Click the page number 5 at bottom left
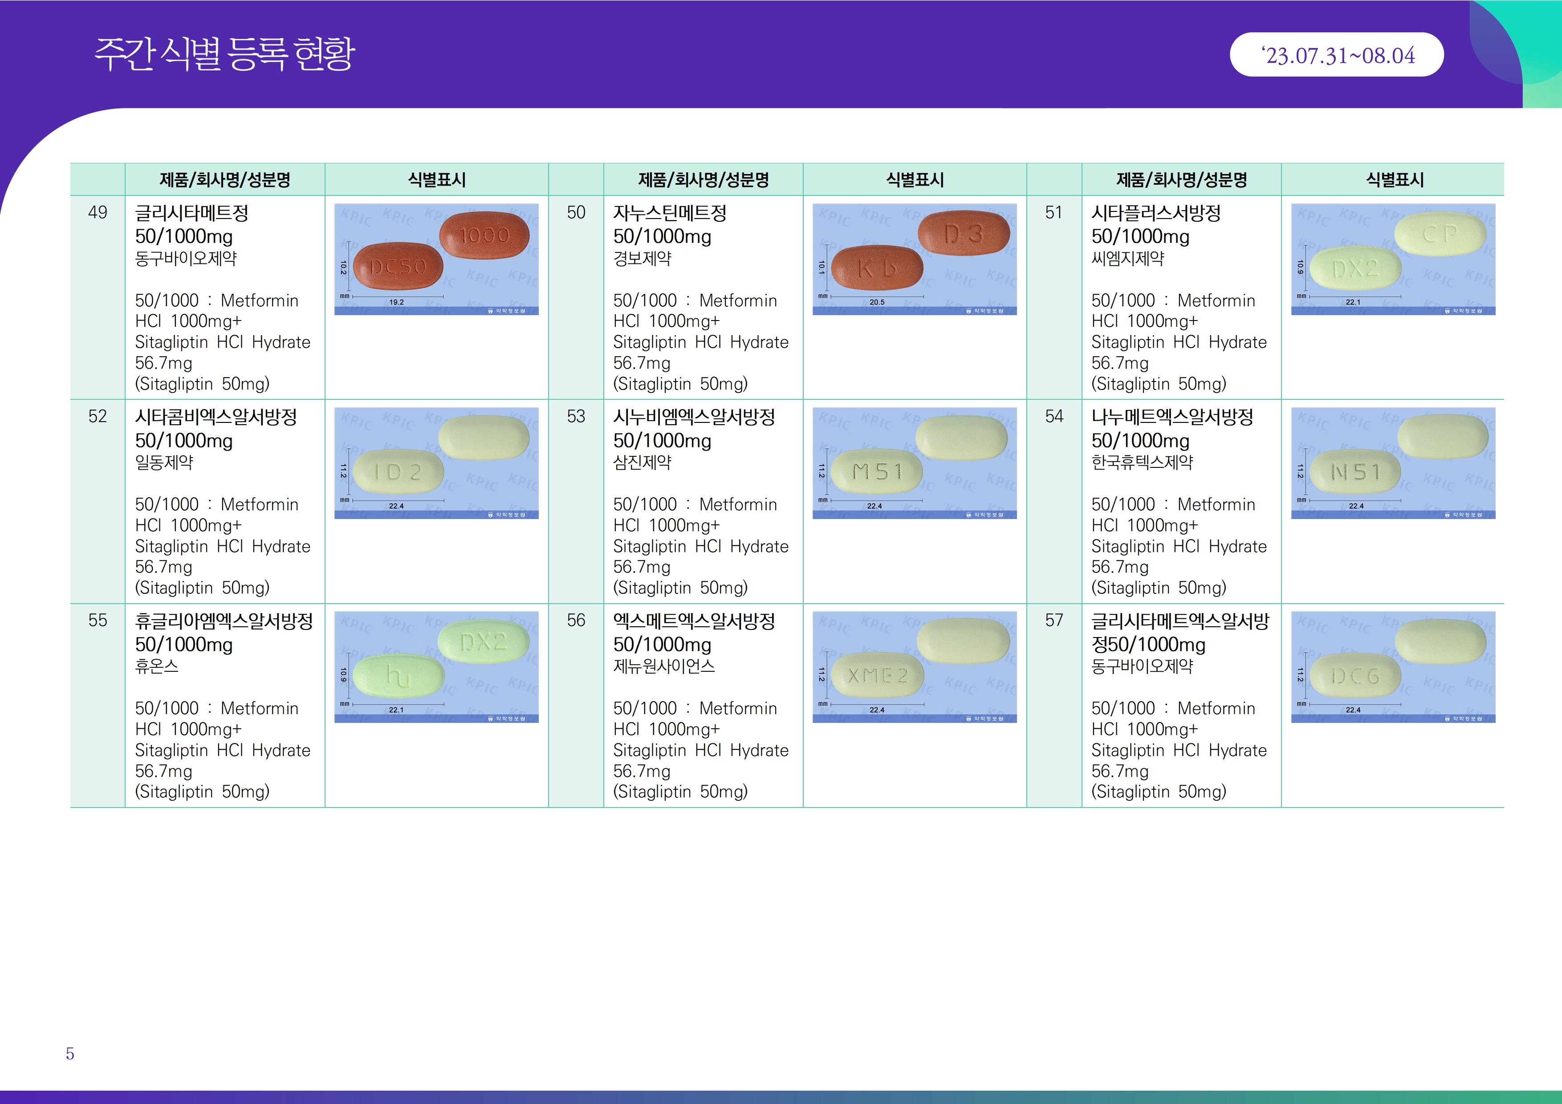This screenshot has width=1562, height=1104. [x=70, y=1054]
